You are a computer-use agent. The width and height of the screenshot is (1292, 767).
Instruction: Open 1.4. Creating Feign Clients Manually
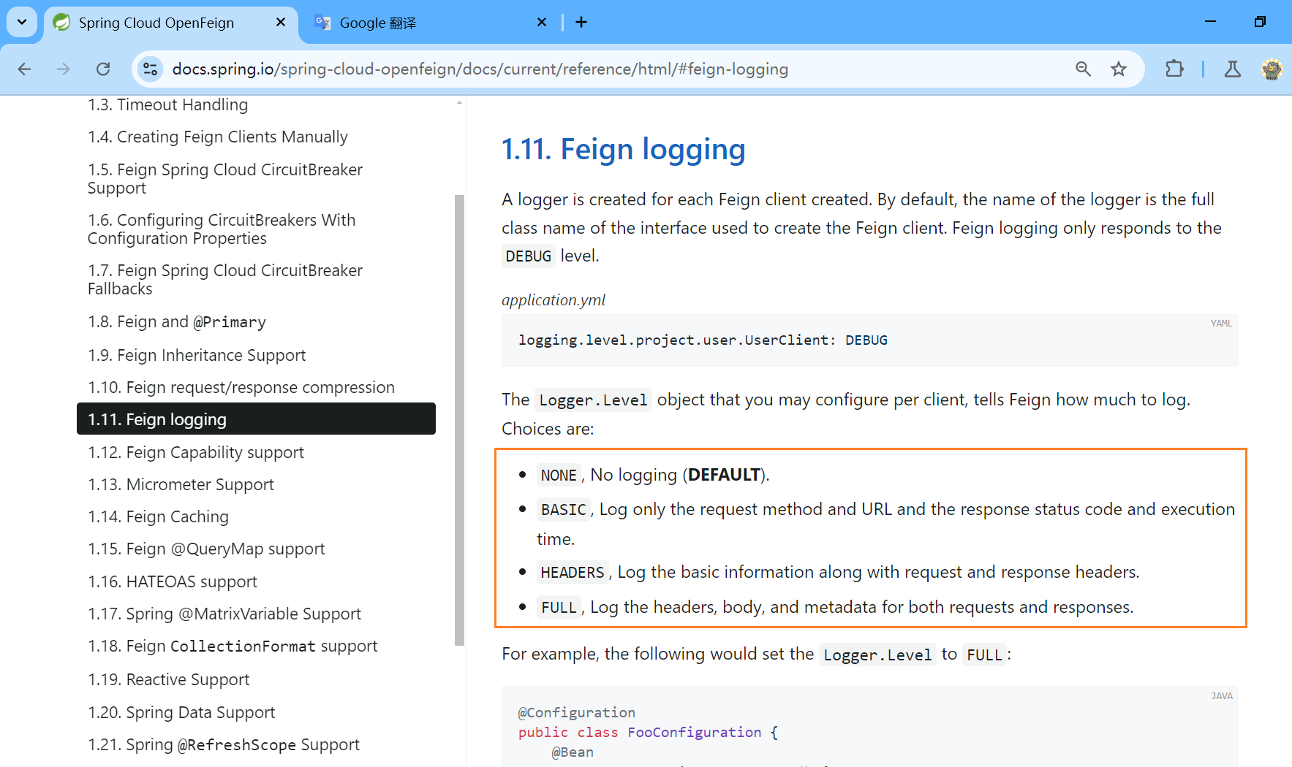pyautogui.click(x=218, y=137)
